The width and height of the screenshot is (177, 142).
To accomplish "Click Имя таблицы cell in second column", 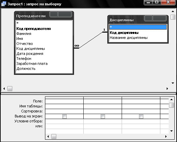I will (x=103, y=106).
